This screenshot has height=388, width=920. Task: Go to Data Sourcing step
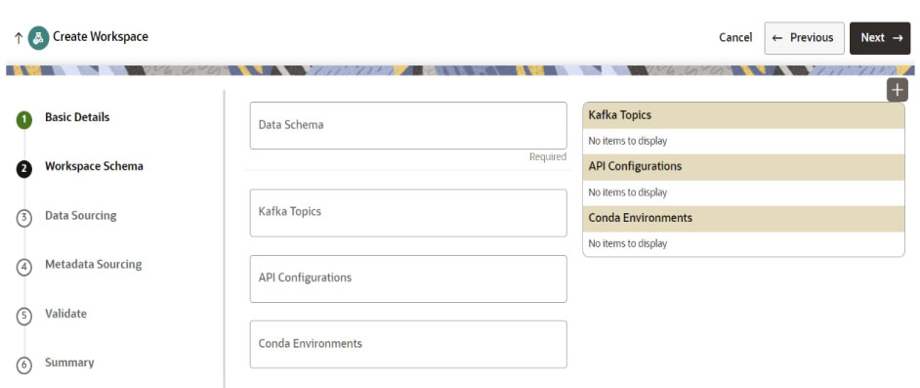81,215
